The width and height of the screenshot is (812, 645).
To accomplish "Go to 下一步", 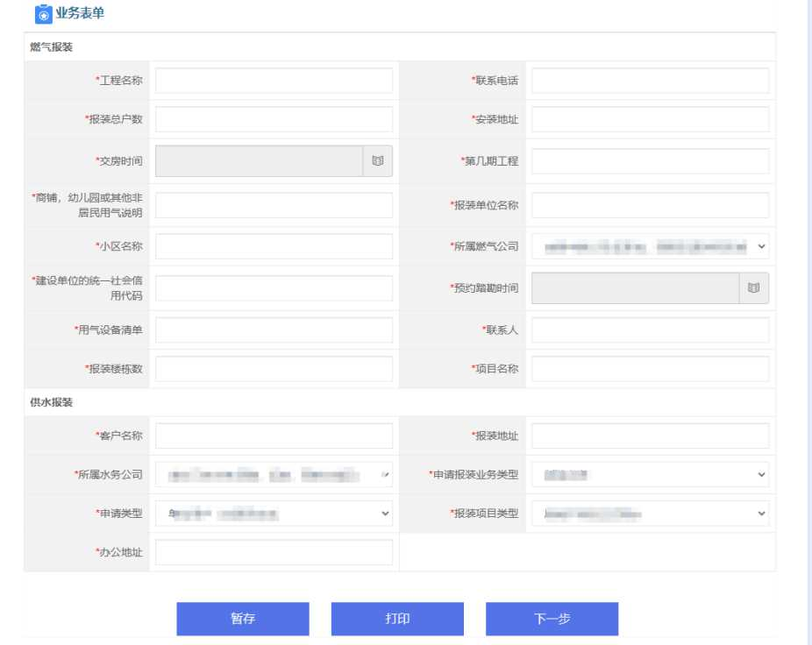I will [552, 619].
